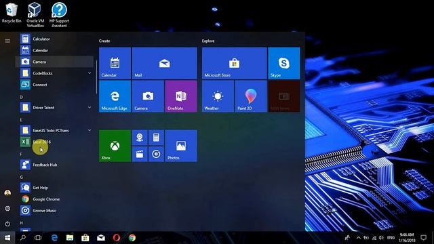The image size is (434, 244).
Task: Open Store from the taskbar
Action: pos(85,238)
